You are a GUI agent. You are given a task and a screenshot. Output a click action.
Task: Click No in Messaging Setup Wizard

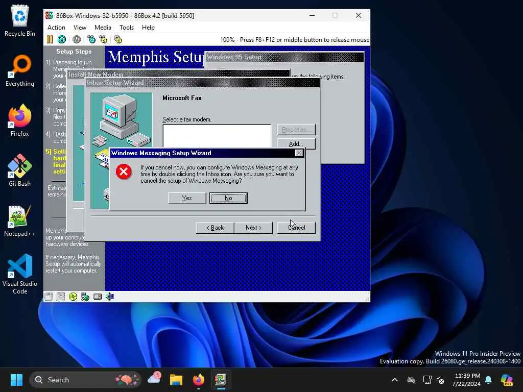(x=228, y=198)
